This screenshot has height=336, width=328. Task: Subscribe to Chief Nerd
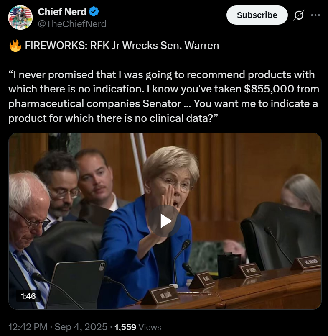[x=257, y=15]
